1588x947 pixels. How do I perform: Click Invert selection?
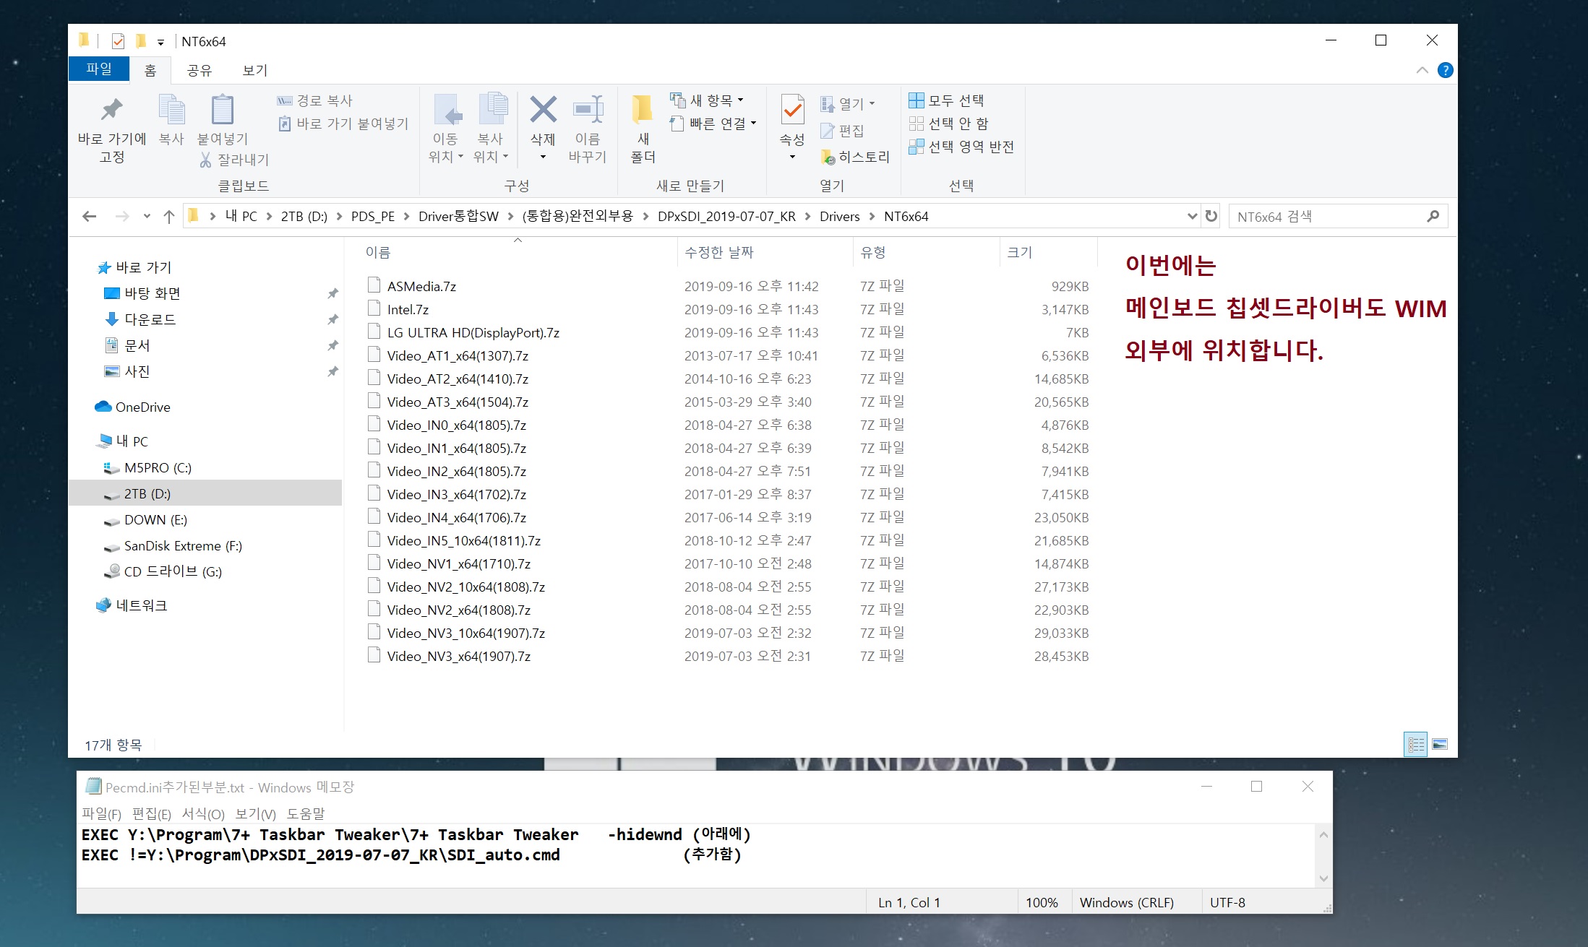(x=961, y=147)
